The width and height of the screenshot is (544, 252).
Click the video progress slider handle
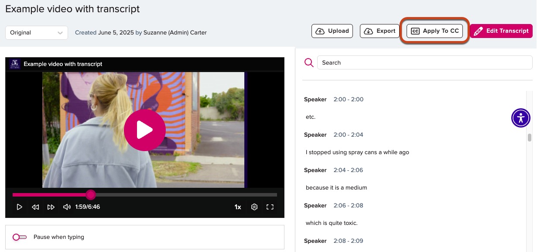click(x=90, y=195)
